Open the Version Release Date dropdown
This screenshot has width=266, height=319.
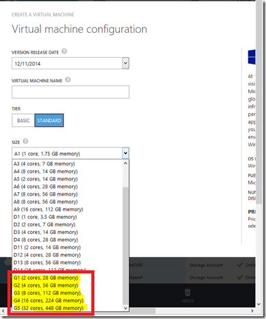(125, 63)
